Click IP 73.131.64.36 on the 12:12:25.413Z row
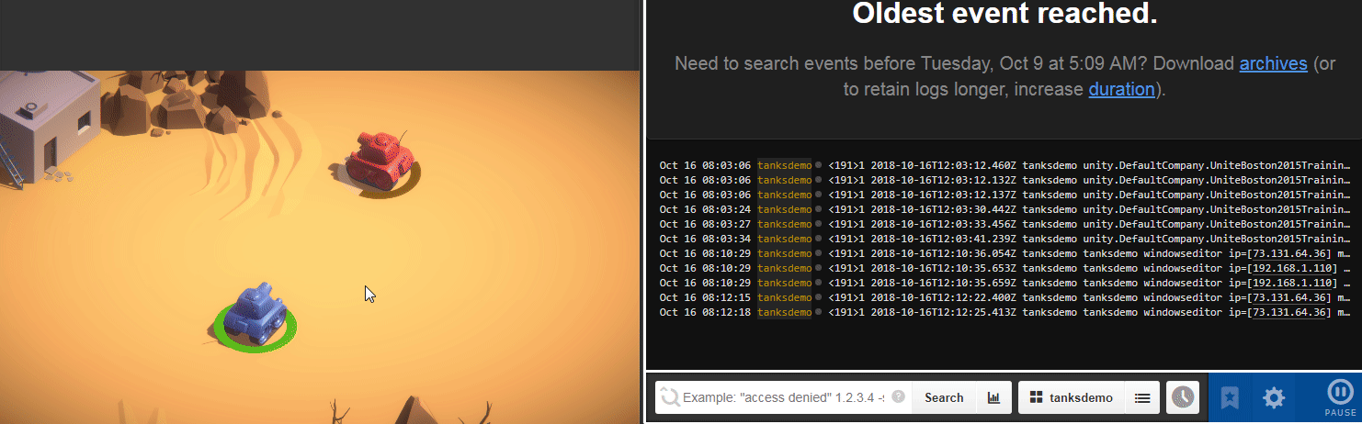 click(1288, 312)
